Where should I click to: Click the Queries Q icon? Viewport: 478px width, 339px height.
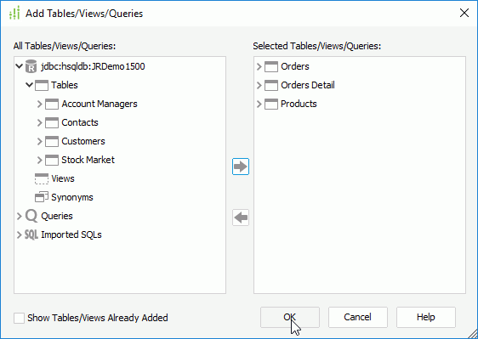pyautogui.click(x=31, y=216)
